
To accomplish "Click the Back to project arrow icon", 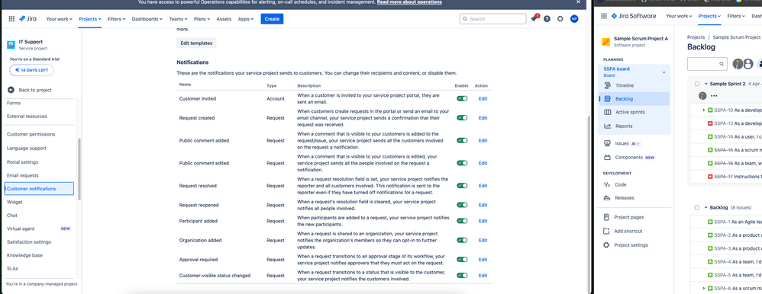I will [x=11, y=90].
